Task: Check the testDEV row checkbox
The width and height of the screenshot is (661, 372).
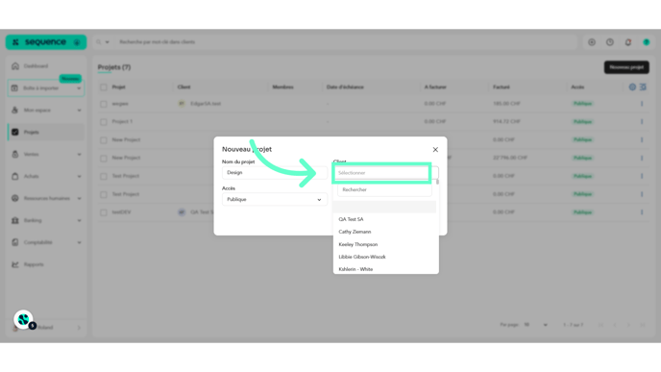Action: click(104, 212)
